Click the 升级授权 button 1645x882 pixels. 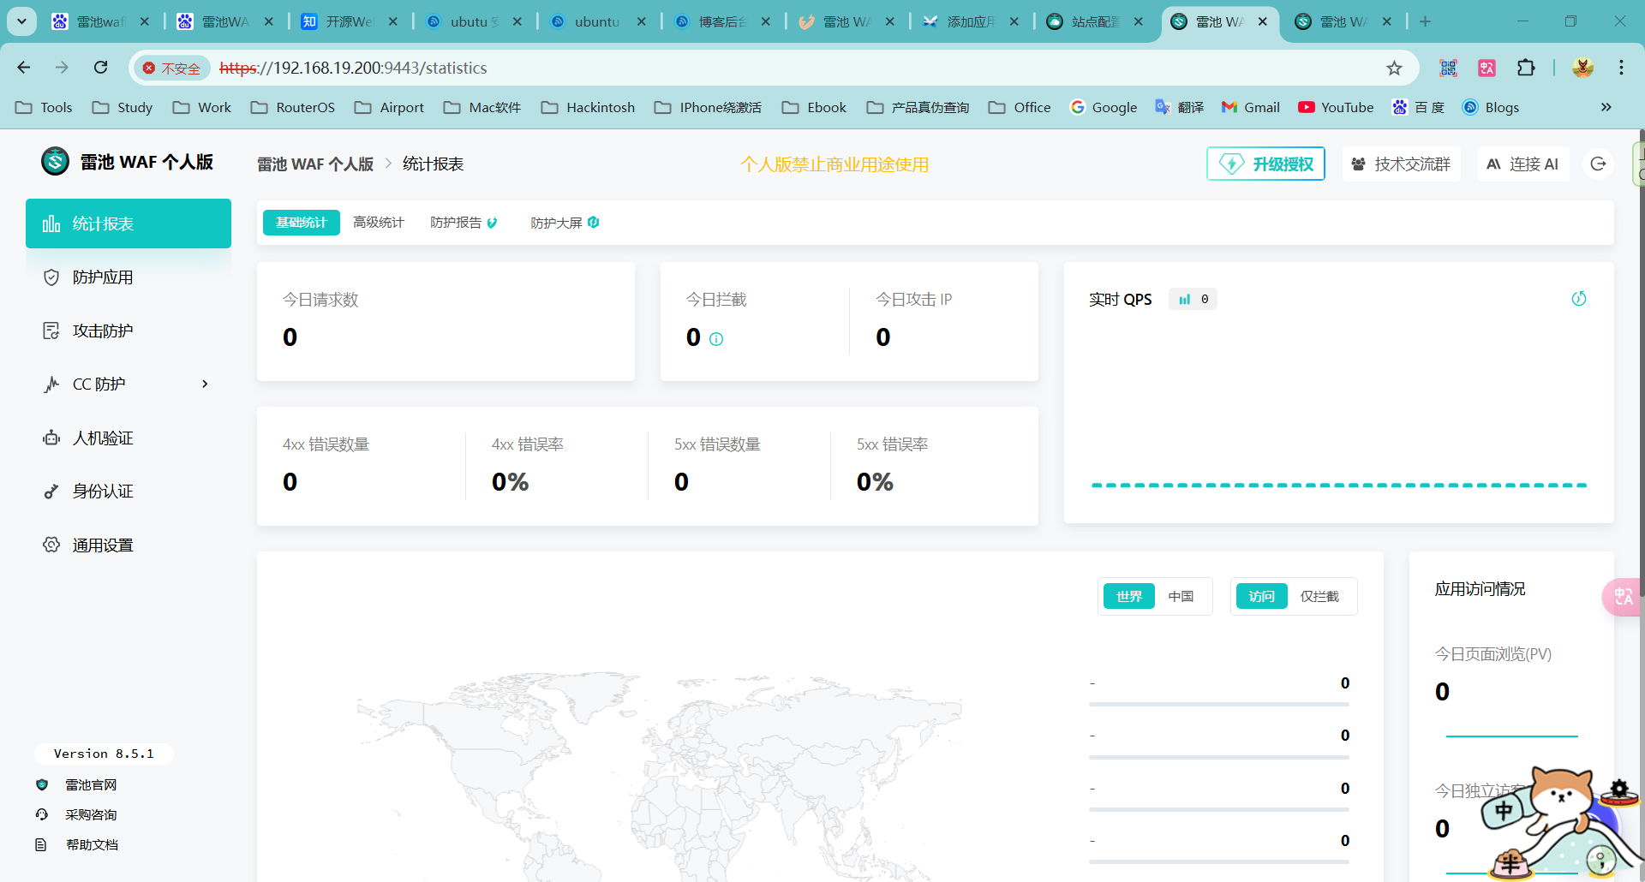click(1265, 164)
